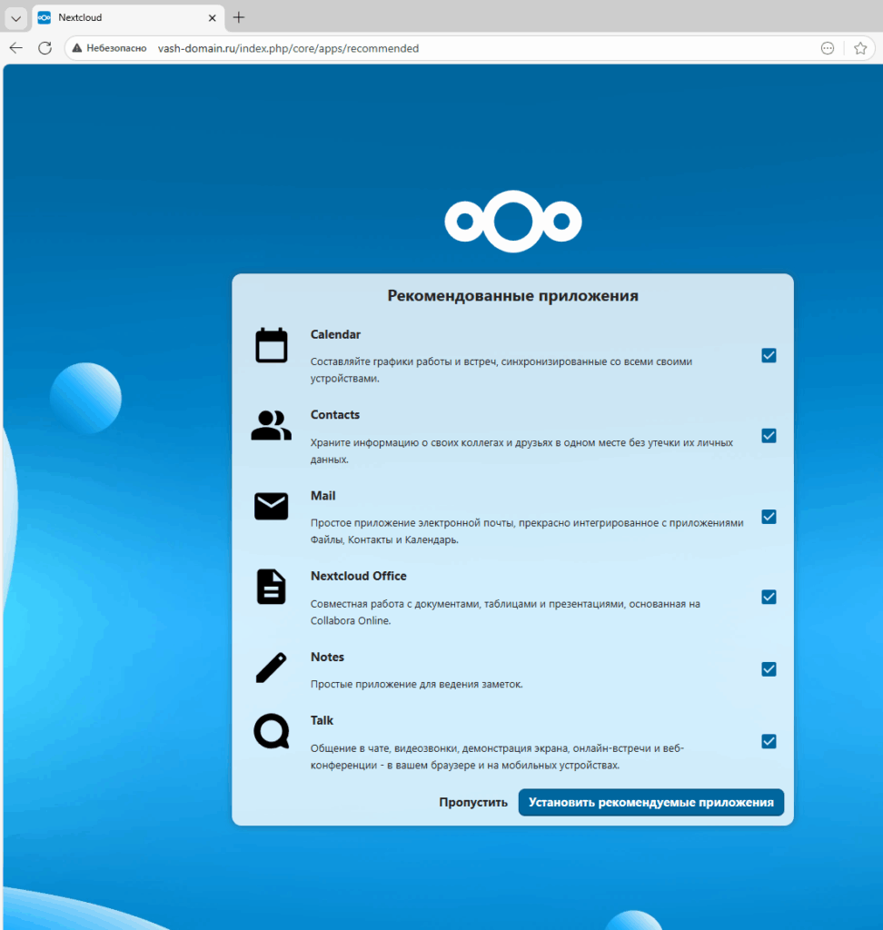The width and height of the screenshot is (883, 930).
Task: Click the Calendar description about графики работы
Action: point(501,370)
